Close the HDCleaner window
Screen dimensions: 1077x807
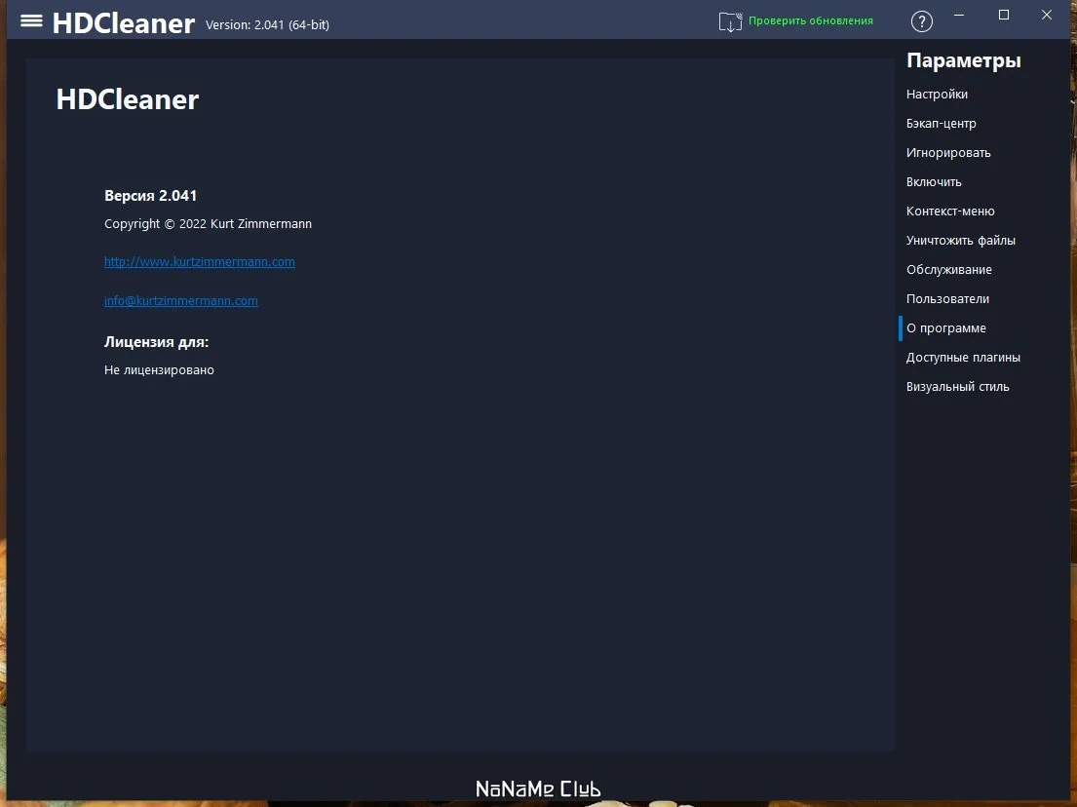(1046, 16)
